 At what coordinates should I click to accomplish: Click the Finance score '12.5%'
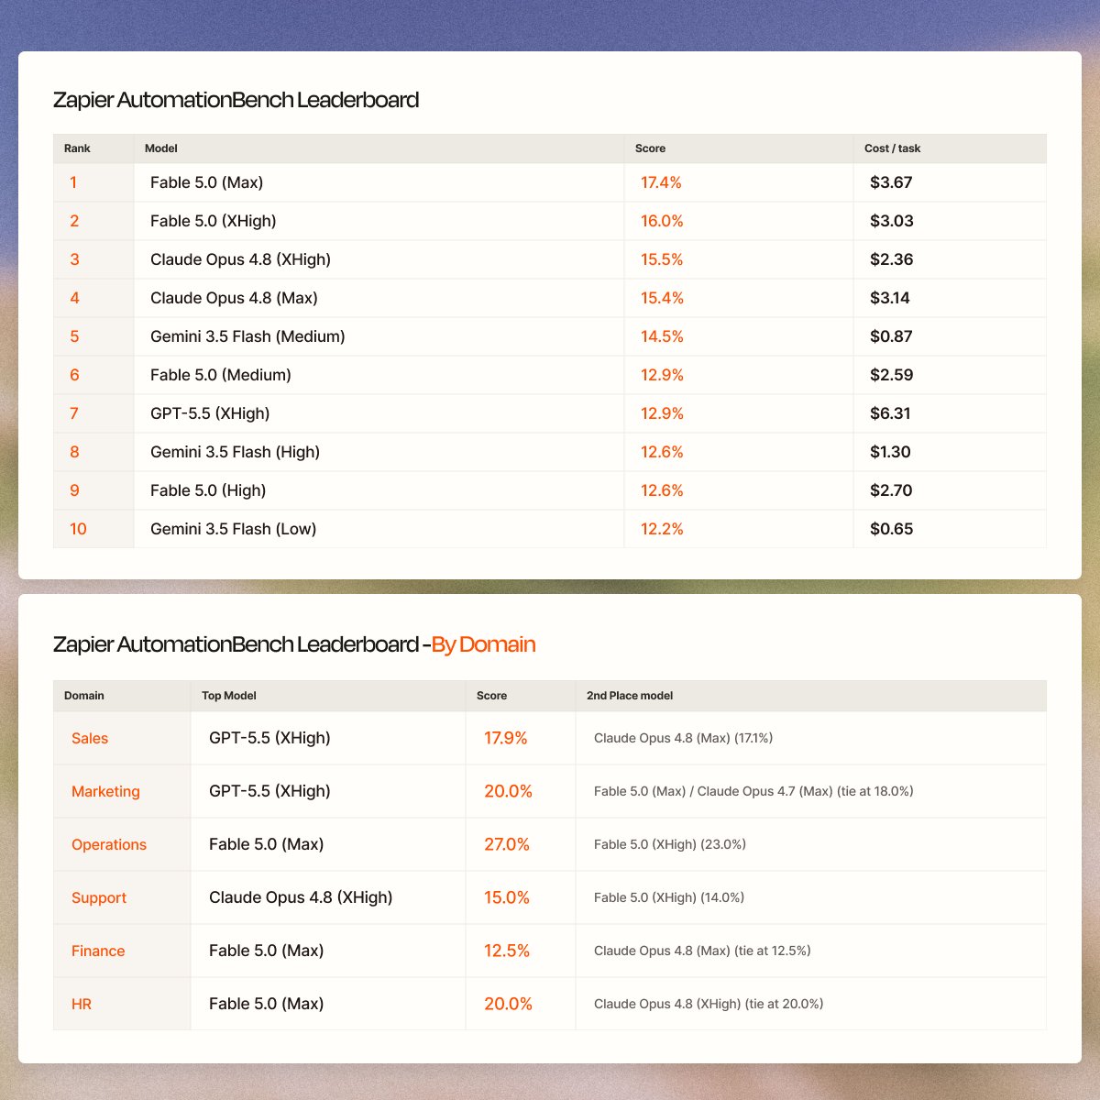(x=507, y=951)
